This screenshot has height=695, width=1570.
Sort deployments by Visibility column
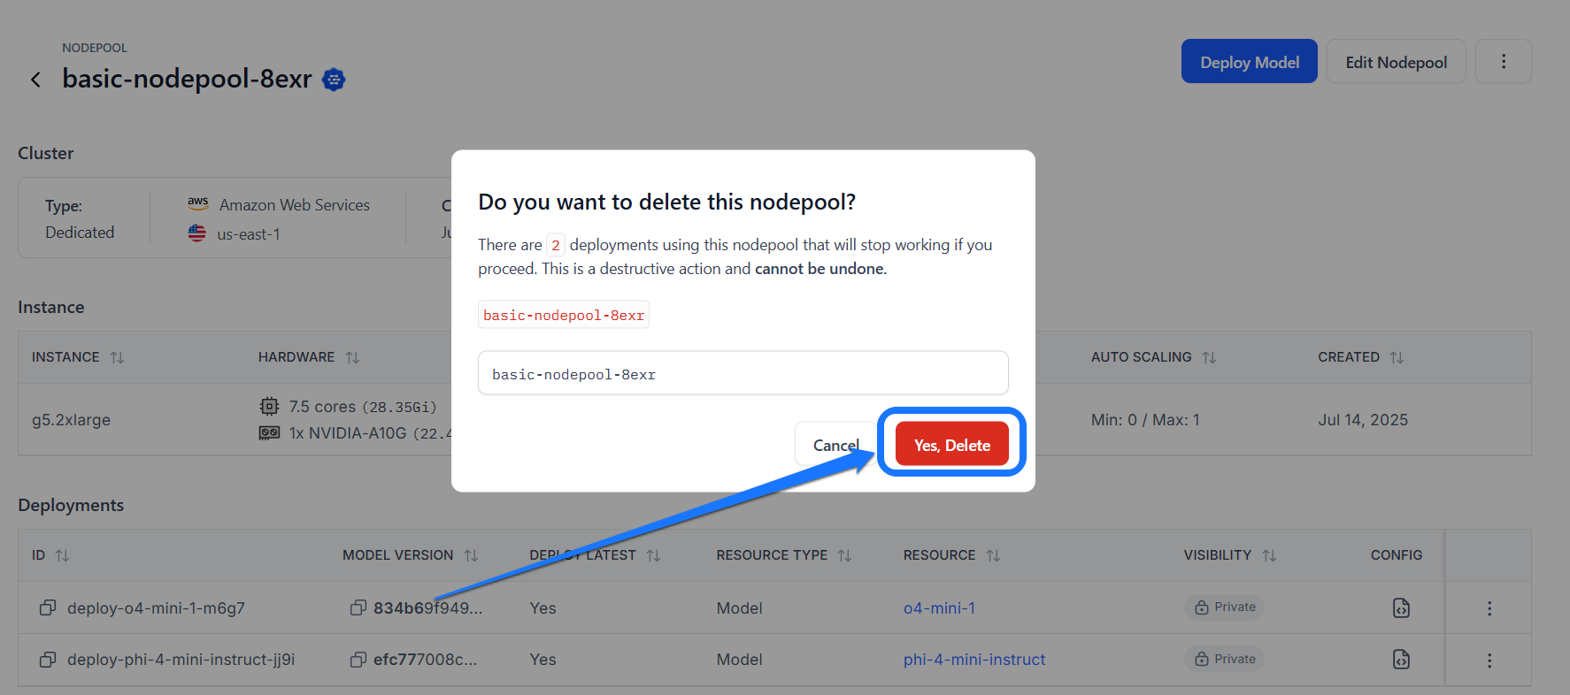(1269, 555)
